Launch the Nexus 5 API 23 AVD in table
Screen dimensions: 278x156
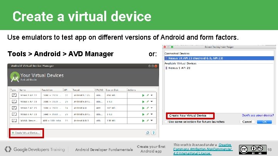pyautogui.click(x=143, y=102)
